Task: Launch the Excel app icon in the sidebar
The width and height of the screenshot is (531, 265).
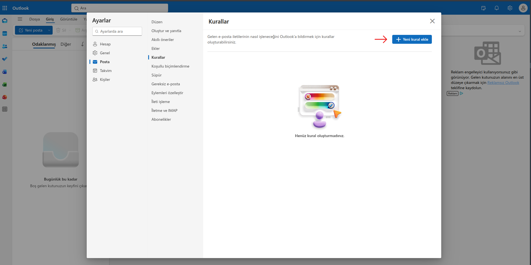Action: 5,84
